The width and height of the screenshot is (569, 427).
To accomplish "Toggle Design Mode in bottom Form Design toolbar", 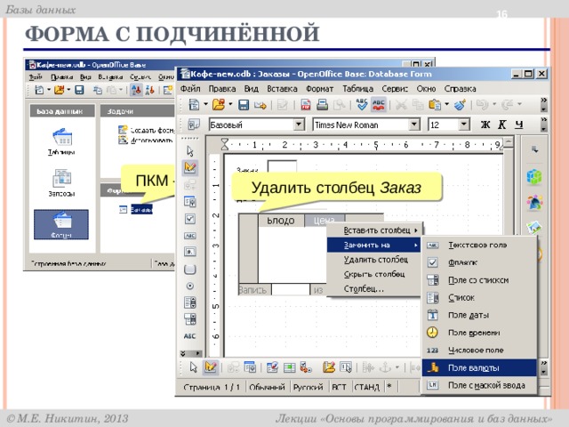I will pyautogui.click(x=211, y=367).
